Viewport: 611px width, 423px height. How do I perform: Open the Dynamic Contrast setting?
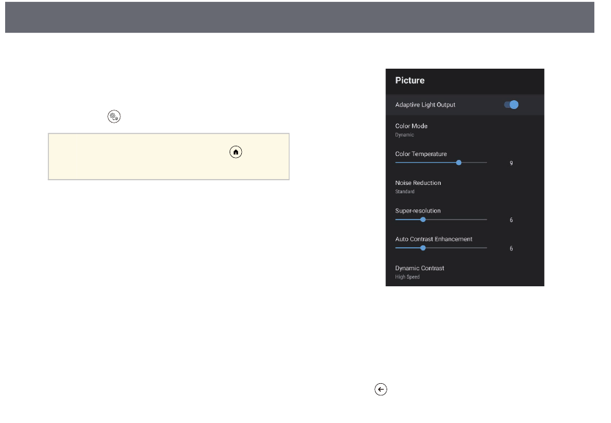(x=465, y=272)
